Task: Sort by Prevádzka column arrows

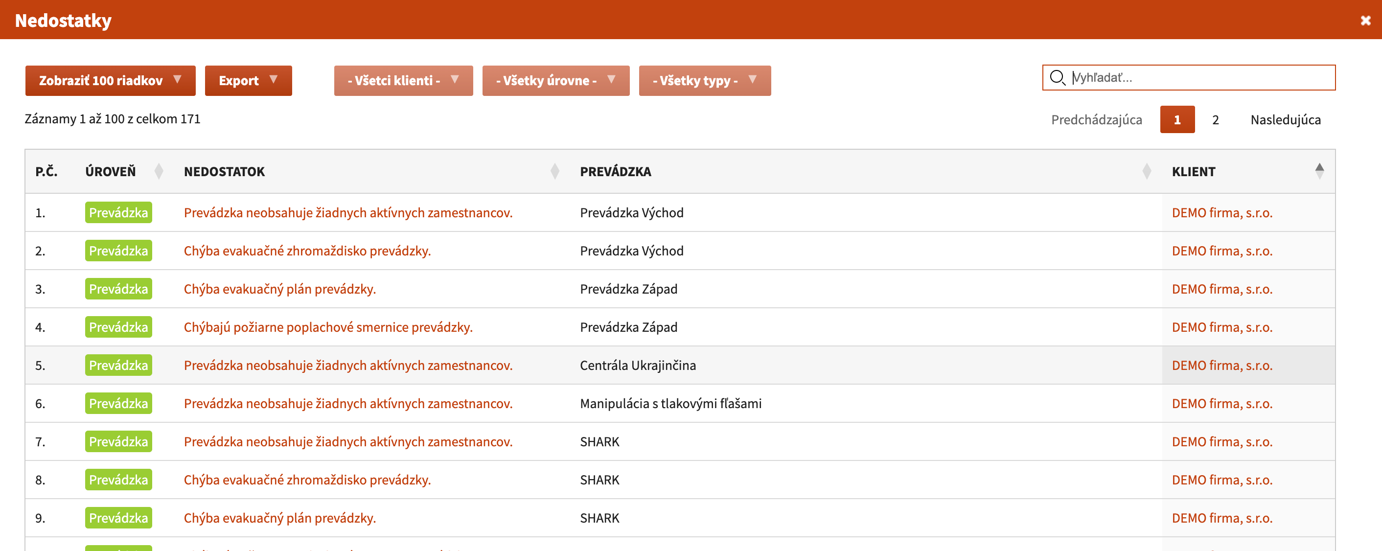Action: (1147, 171)
